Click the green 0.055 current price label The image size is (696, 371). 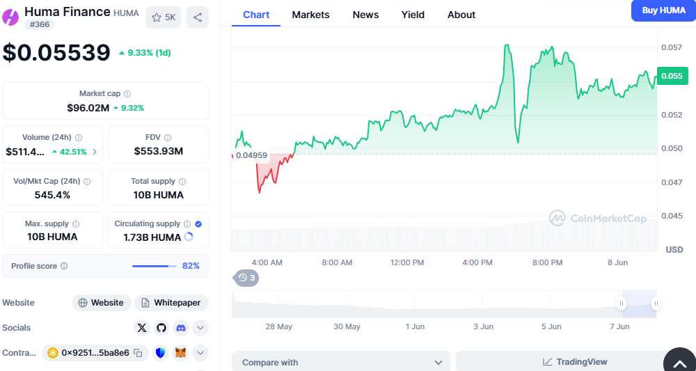click(x=672, y=76)
